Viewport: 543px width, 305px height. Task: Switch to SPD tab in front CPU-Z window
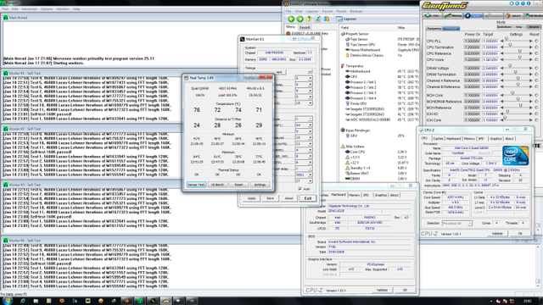coord(481,139)
